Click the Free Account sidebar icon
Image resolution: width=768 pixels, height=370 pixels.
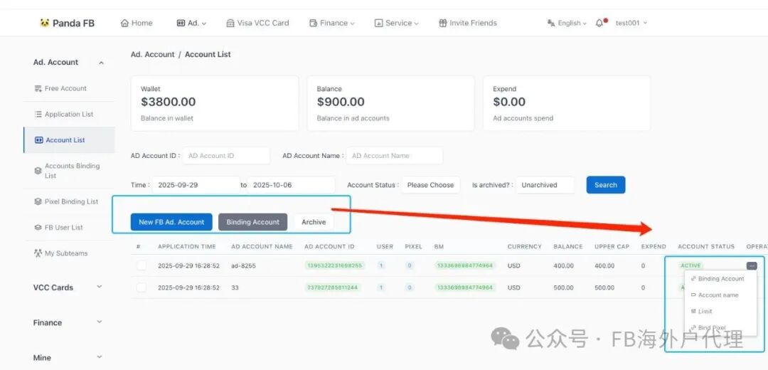click(x=38, y=89)
